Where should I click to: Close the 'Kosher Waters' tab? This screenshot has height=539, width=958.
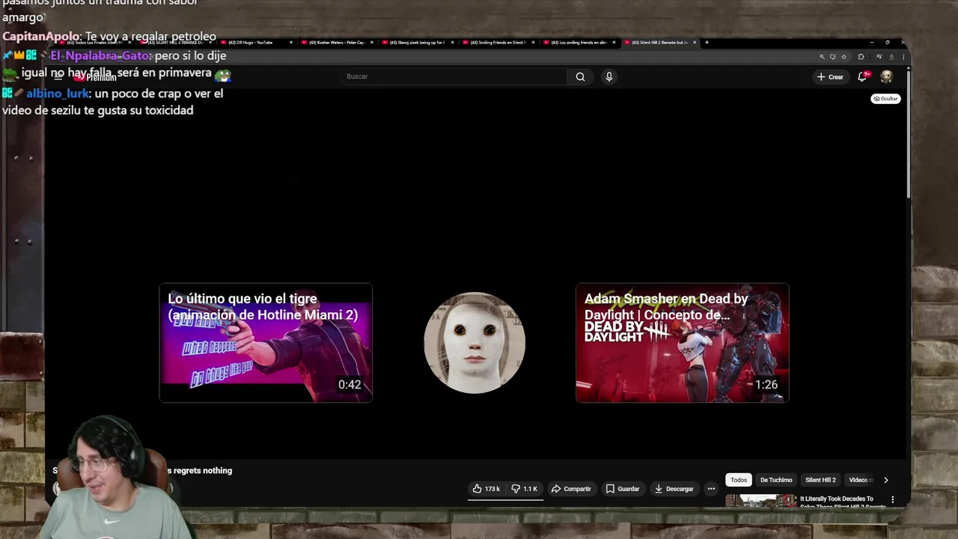click(372, 43)
